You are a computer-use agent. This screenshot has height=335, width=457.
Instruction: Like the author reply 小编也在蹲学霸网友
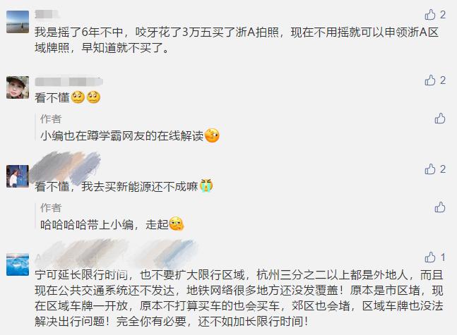[440, 118]
